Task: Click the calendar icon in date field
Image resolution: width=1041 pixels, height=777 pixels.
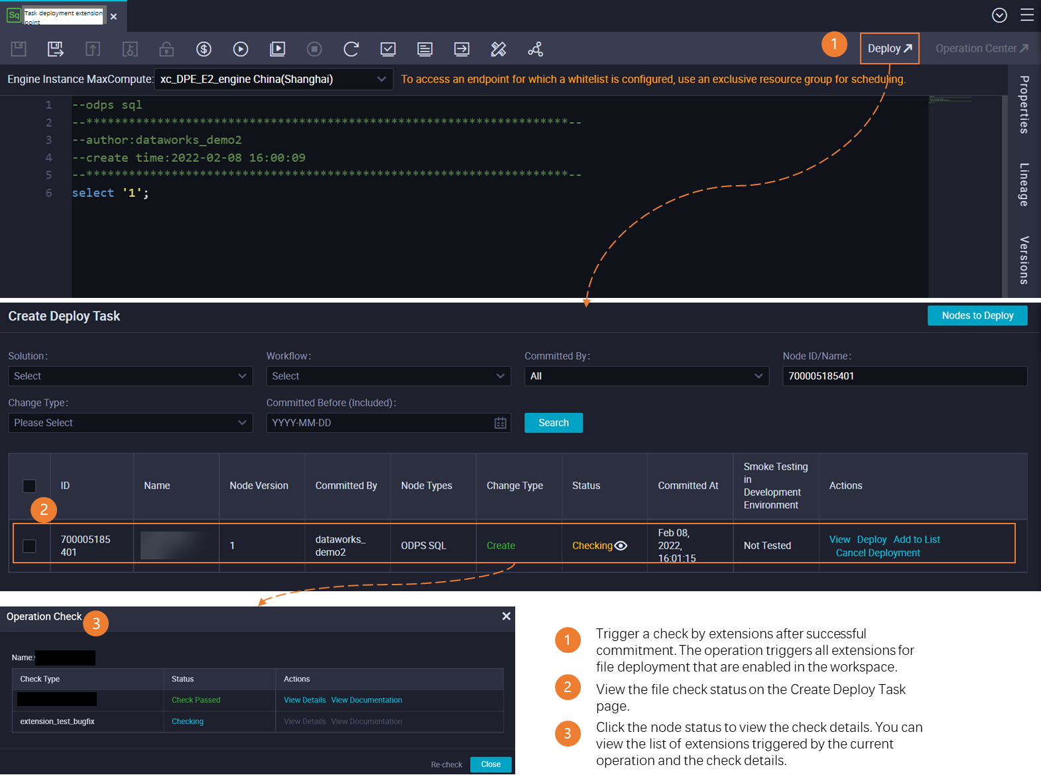Action: pyautogui.click(x=501, y=423)
